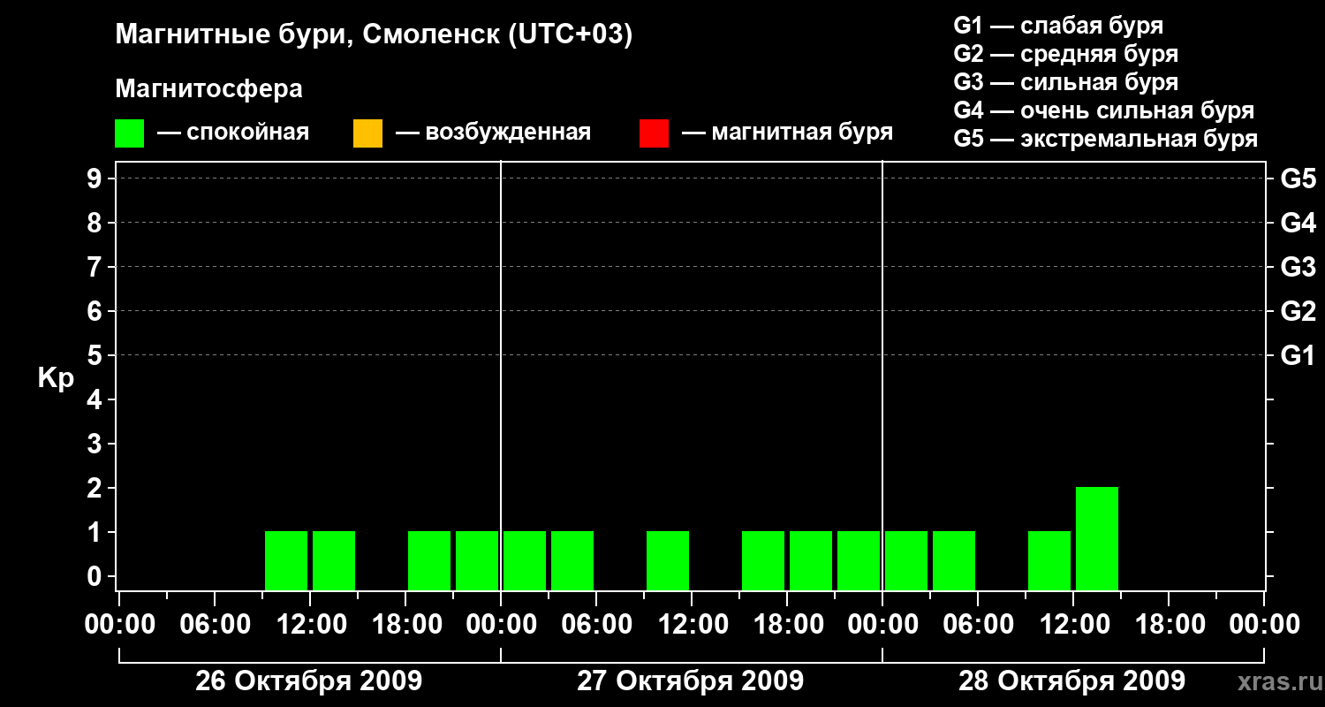Click the 'Kp' axis title

coord(56,378)
